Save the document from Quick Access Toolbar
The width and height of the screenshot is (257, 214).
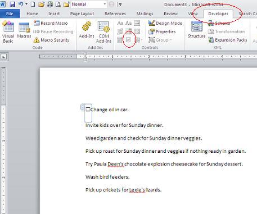(x=12, y=4)
